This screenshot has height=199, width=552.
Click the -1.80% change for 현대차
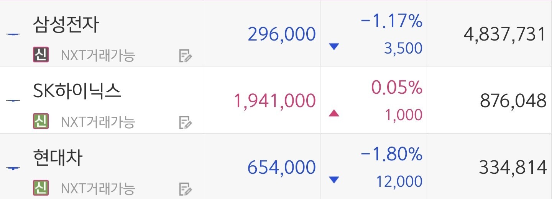click(391, 155)
